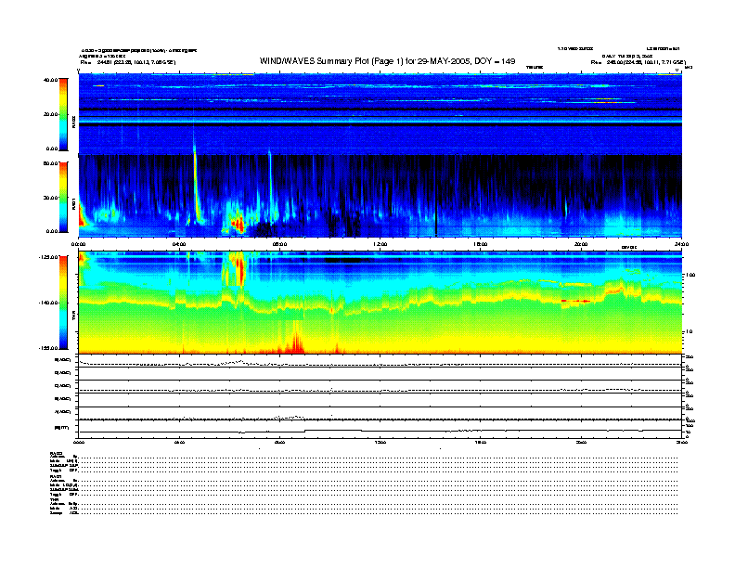Click the 60.00 label on RAD1 scale
Image resolution: width=735 pixels, height=568 pixels.
click(50, 163)
